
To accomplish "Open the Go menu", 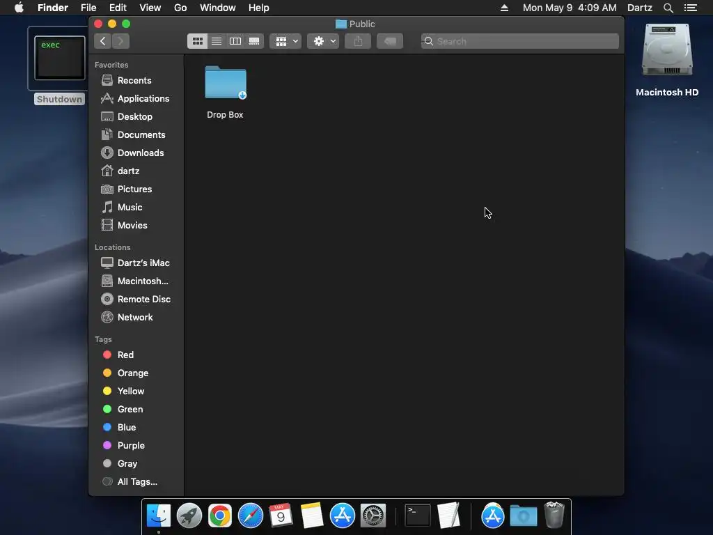I will point(180,8).
